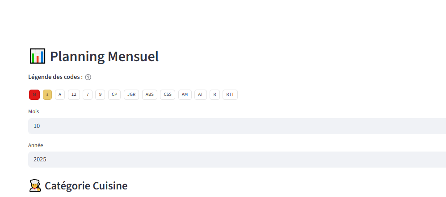Select the ABS code badge
Image resolution: width=446 pixels, height=197 pixels.
[150, 94]
